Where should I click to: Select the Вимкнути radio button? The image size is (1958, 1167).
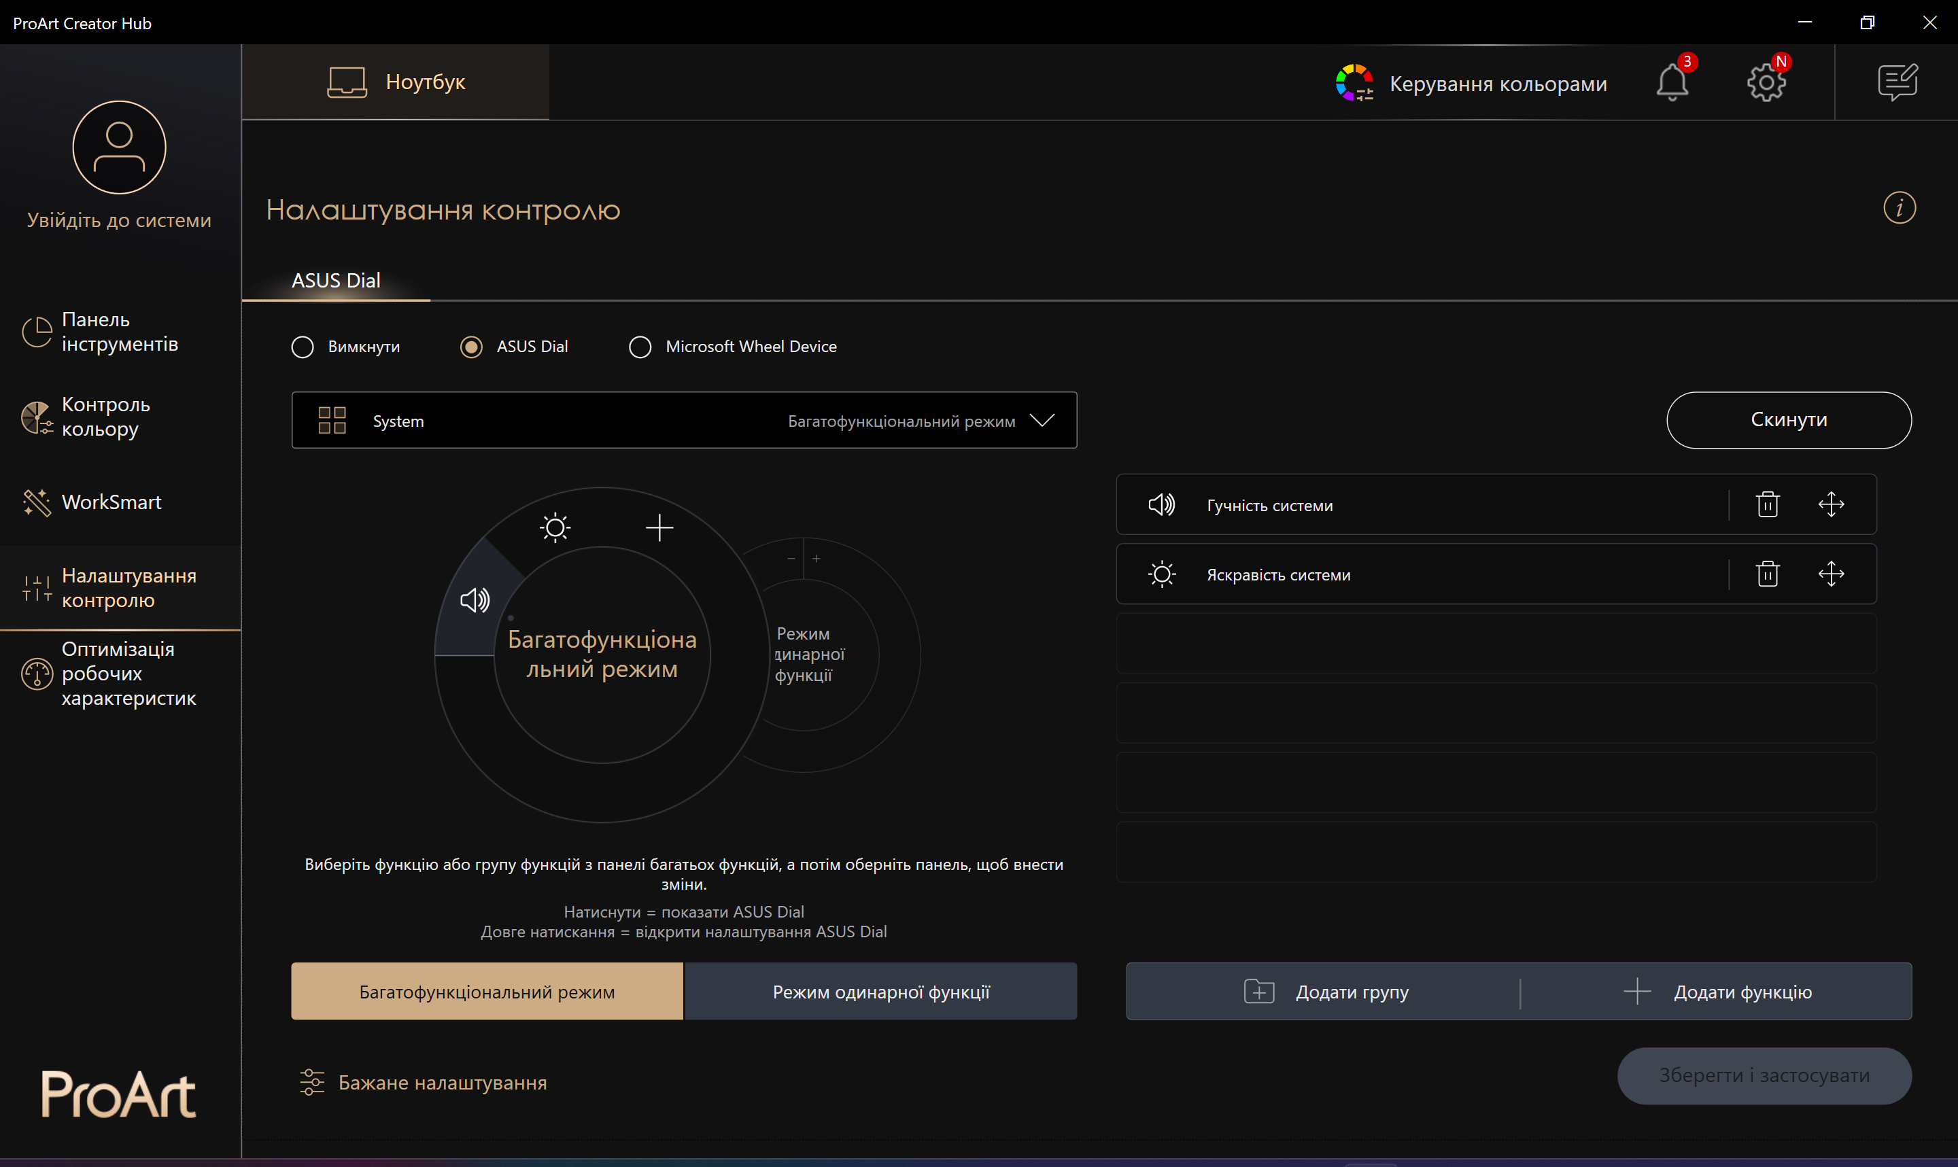tap(303, 347)
